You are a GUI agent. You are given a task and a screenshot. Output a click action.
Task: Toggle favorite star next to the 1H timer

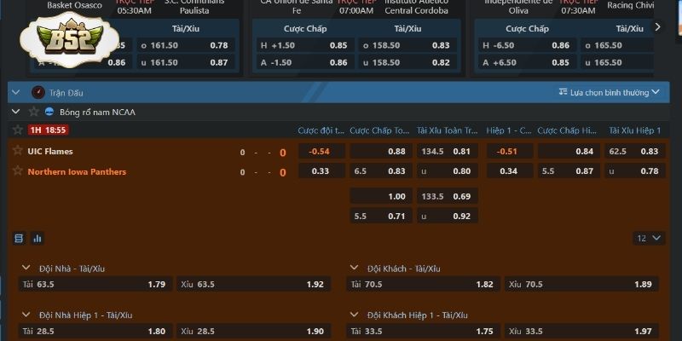(17, 130)
